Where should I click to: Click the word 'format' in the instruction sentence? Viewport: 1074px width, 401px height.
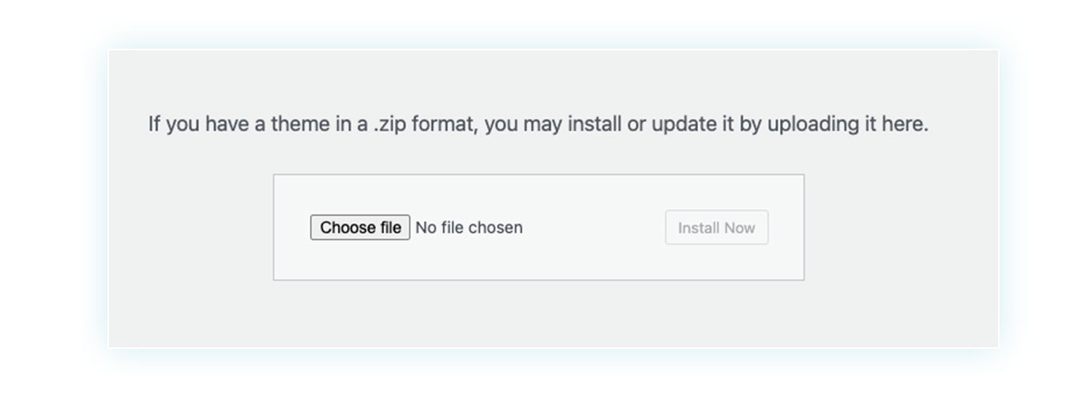coord(444,125)
